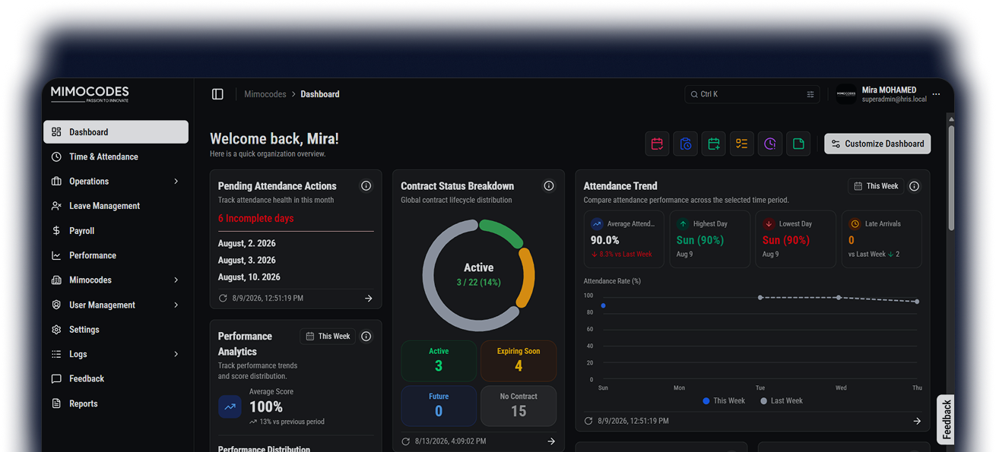Click the MIMOCODES logo

tap(90, 93)
